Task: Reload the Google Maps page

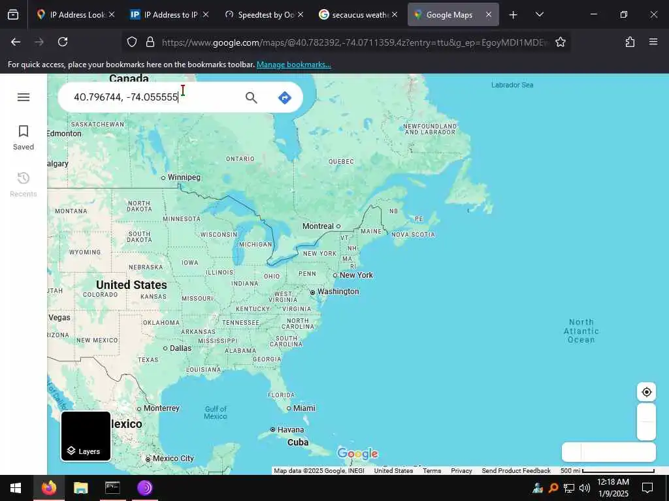Action: 63,42
